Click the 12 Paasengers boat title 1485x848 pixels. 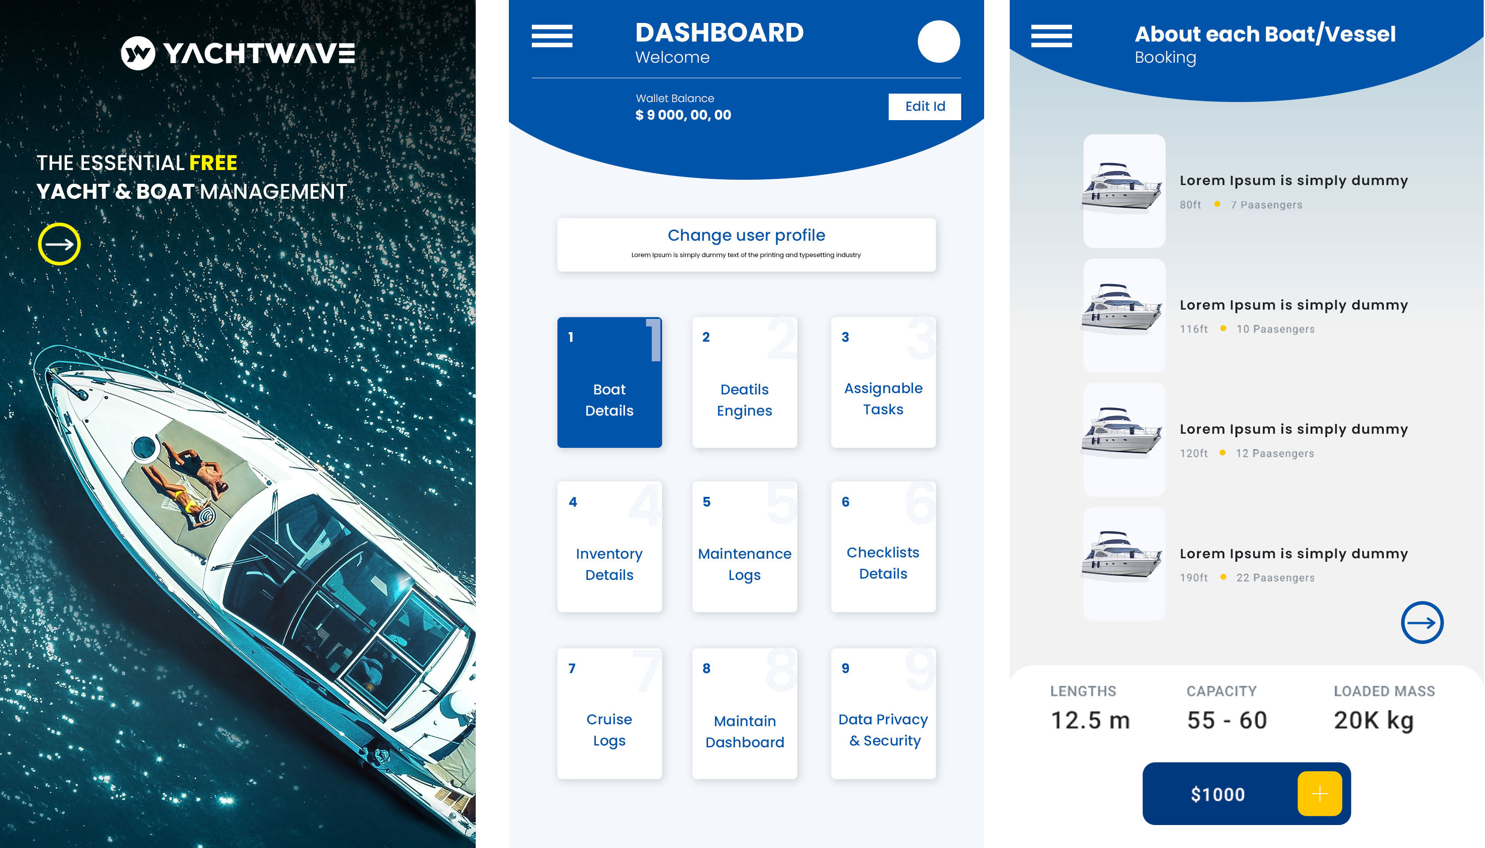pos(1293,429)
